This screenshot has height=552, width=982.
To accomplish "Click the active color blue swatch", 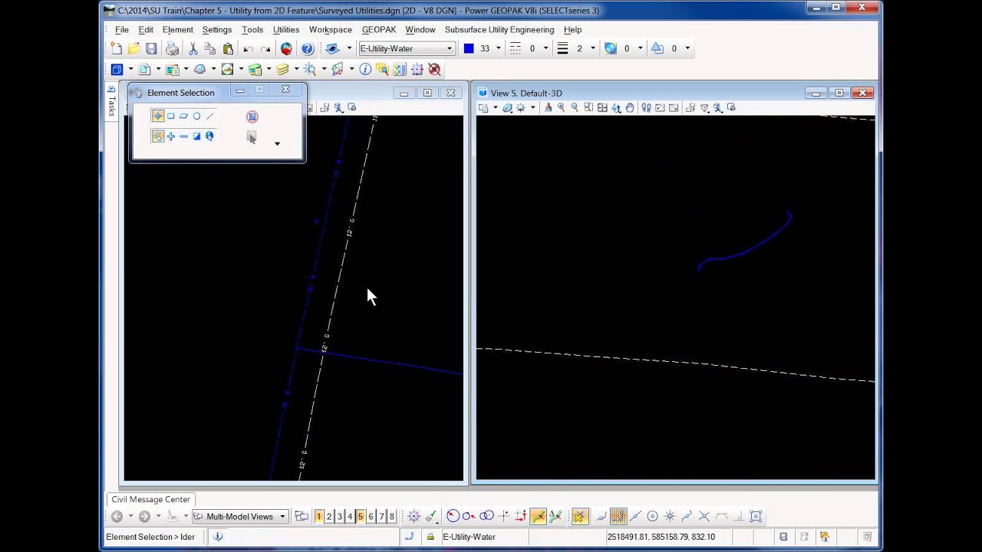I will coord(469,48).
